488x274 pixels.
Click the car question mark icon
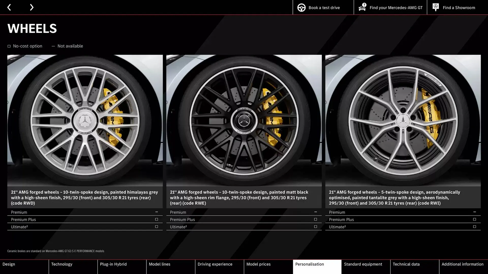(x=362, y=7)
